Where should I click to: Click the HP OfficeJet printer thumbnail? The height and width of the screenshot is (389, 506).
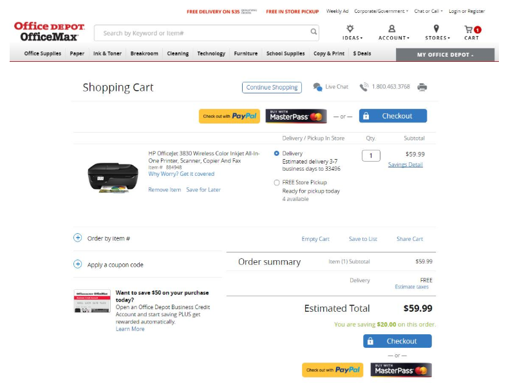[113, 178]
